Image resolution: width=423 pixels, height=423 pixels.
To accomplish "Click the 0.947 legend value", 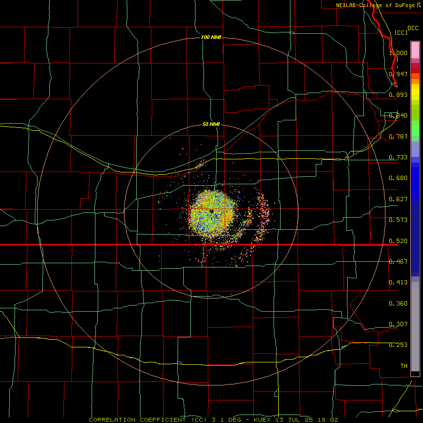I will (398, 74).
